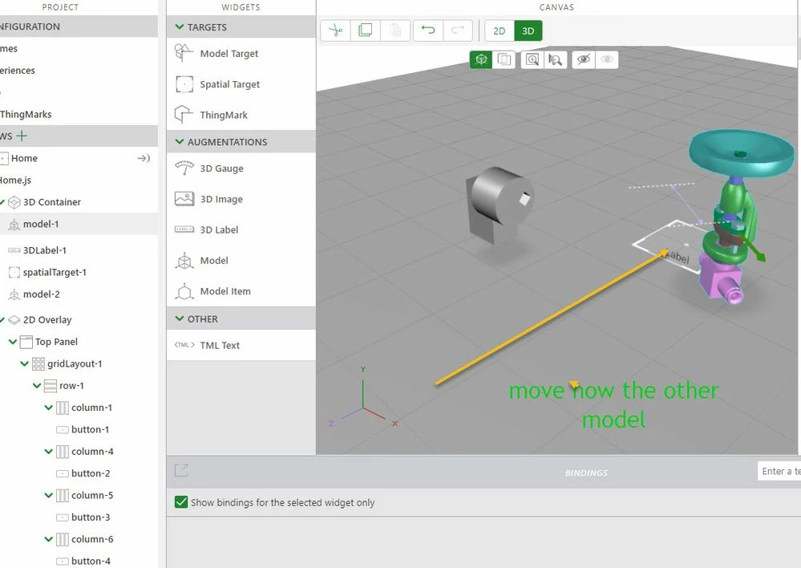Select the 2D Overlay tree node
This screenshot has height=568, width=801.
(x=47, y=319)
